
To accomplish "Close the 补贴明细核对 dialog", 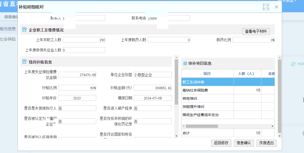I will pyautogui.click(x=276, y=7).
